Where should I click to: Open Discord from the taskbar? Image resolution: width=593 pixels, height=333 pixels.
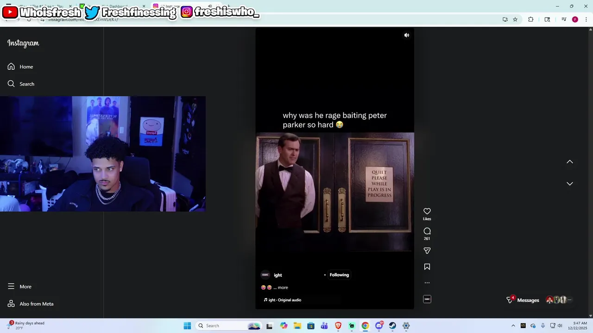379,326
